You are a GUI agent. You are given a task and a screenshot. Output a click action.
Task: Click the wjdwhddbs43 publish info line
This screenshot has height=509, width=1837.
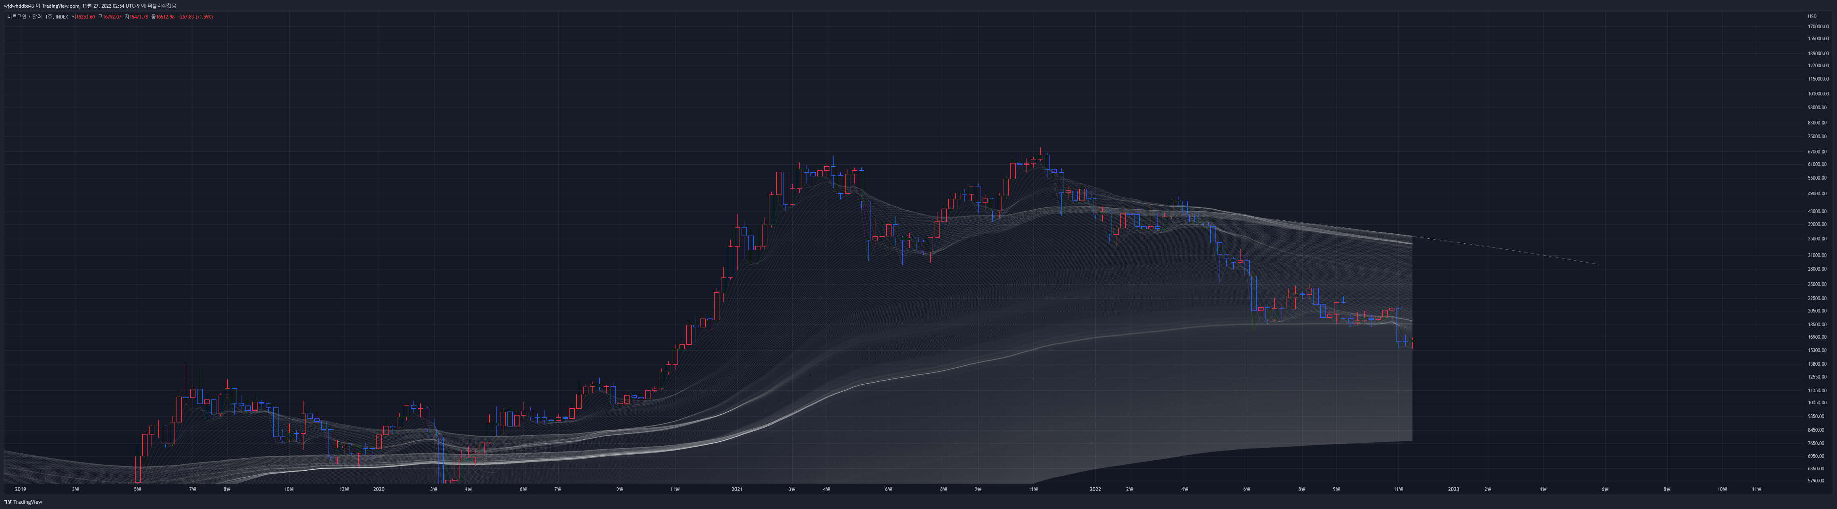[x=90, y=6]
